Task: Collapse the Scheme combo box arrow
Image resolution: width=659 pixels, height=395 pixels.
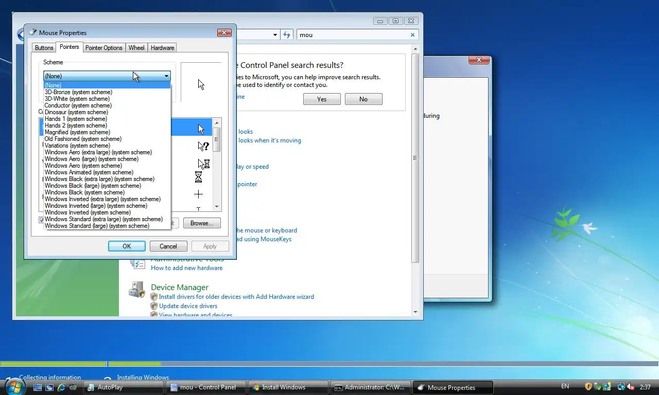Action: pyautogui.click(x=166, y=76)
